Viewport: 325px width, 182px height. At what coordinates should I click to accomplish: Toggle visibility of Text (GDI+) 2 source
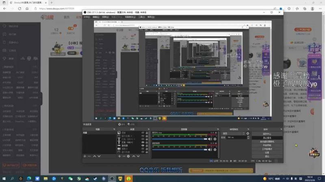click(x=143, y=139)
